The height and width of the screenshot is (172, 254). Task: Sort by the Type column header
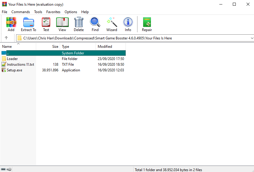point(78,47)
